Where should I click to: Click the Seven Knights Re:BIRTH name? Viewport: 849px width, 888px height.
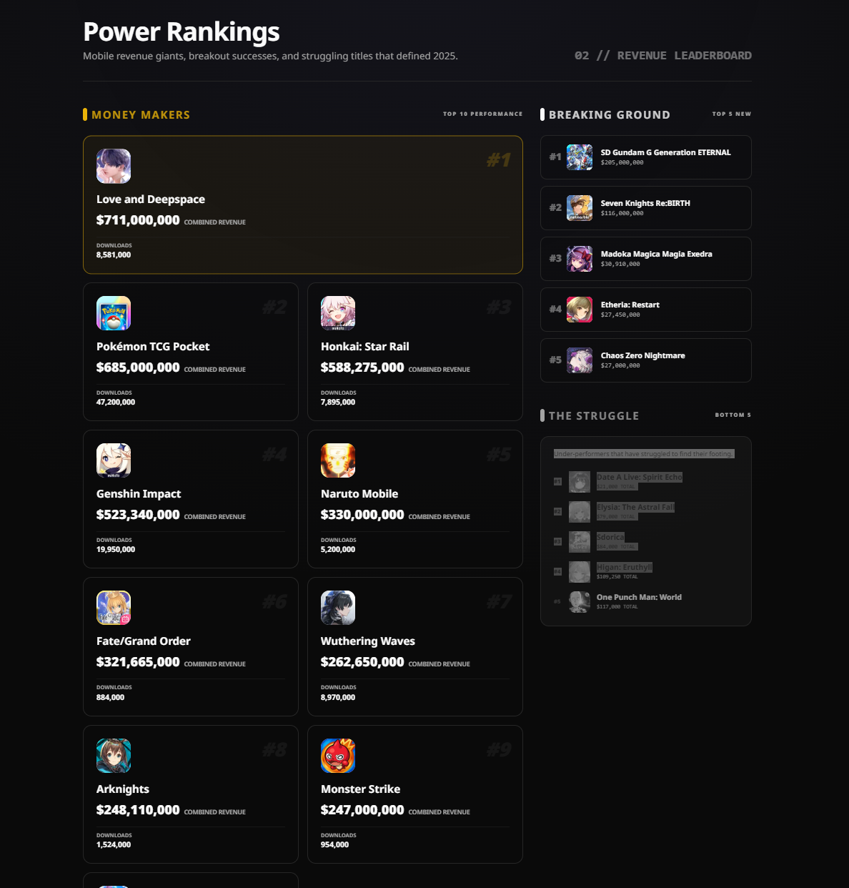tap(645, 203)
